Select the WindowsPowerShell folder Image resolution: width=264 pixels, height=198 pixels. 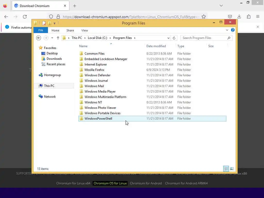pos(152,119)
